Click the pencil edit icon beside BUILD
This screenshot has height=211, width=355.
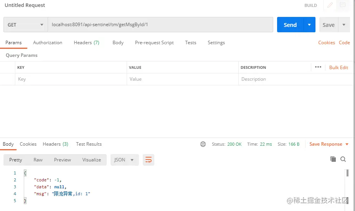point(330,5)
